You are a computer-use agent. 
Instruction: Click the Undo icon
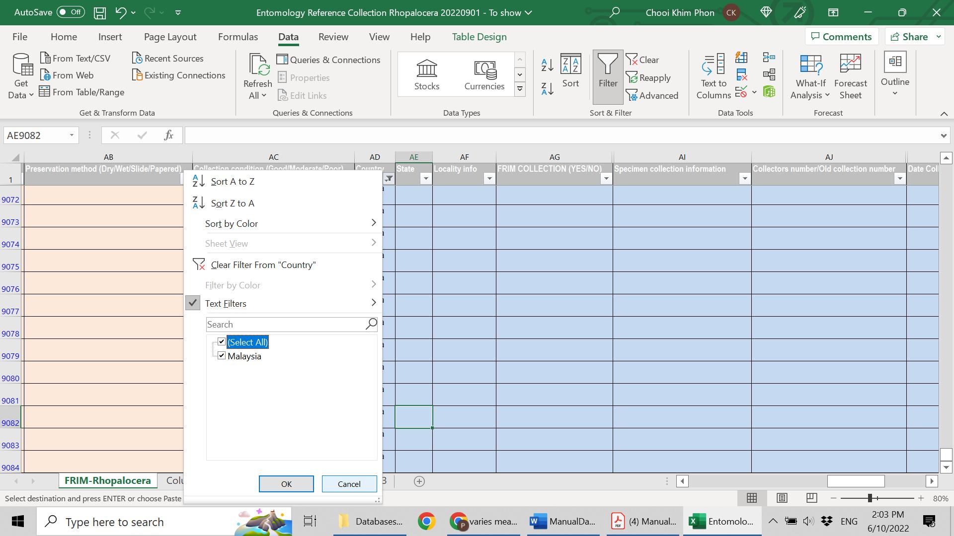pos(121,12)
